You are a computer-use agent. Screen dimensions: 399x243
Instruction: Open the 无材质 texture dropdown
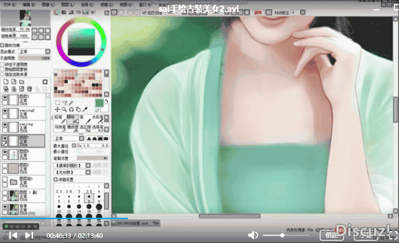click(x=72, y=172)
